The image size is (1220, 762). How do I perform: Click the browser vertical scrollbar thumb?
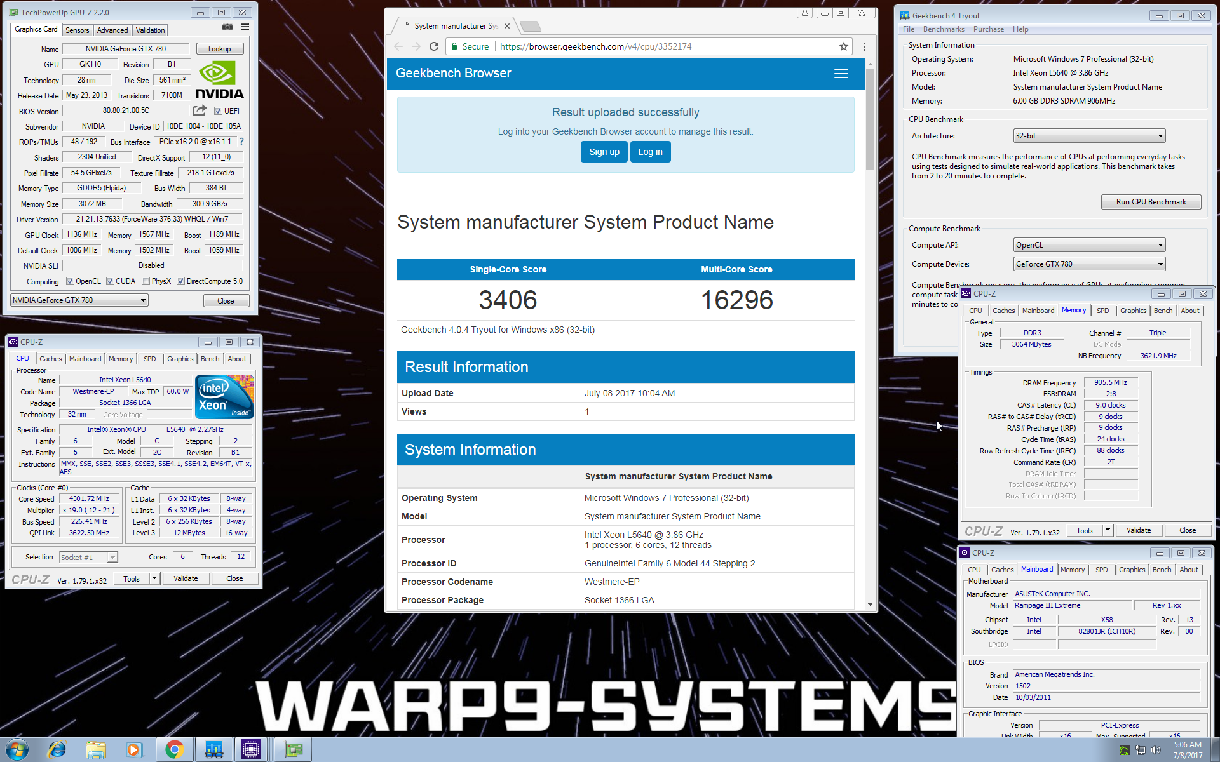870,119
